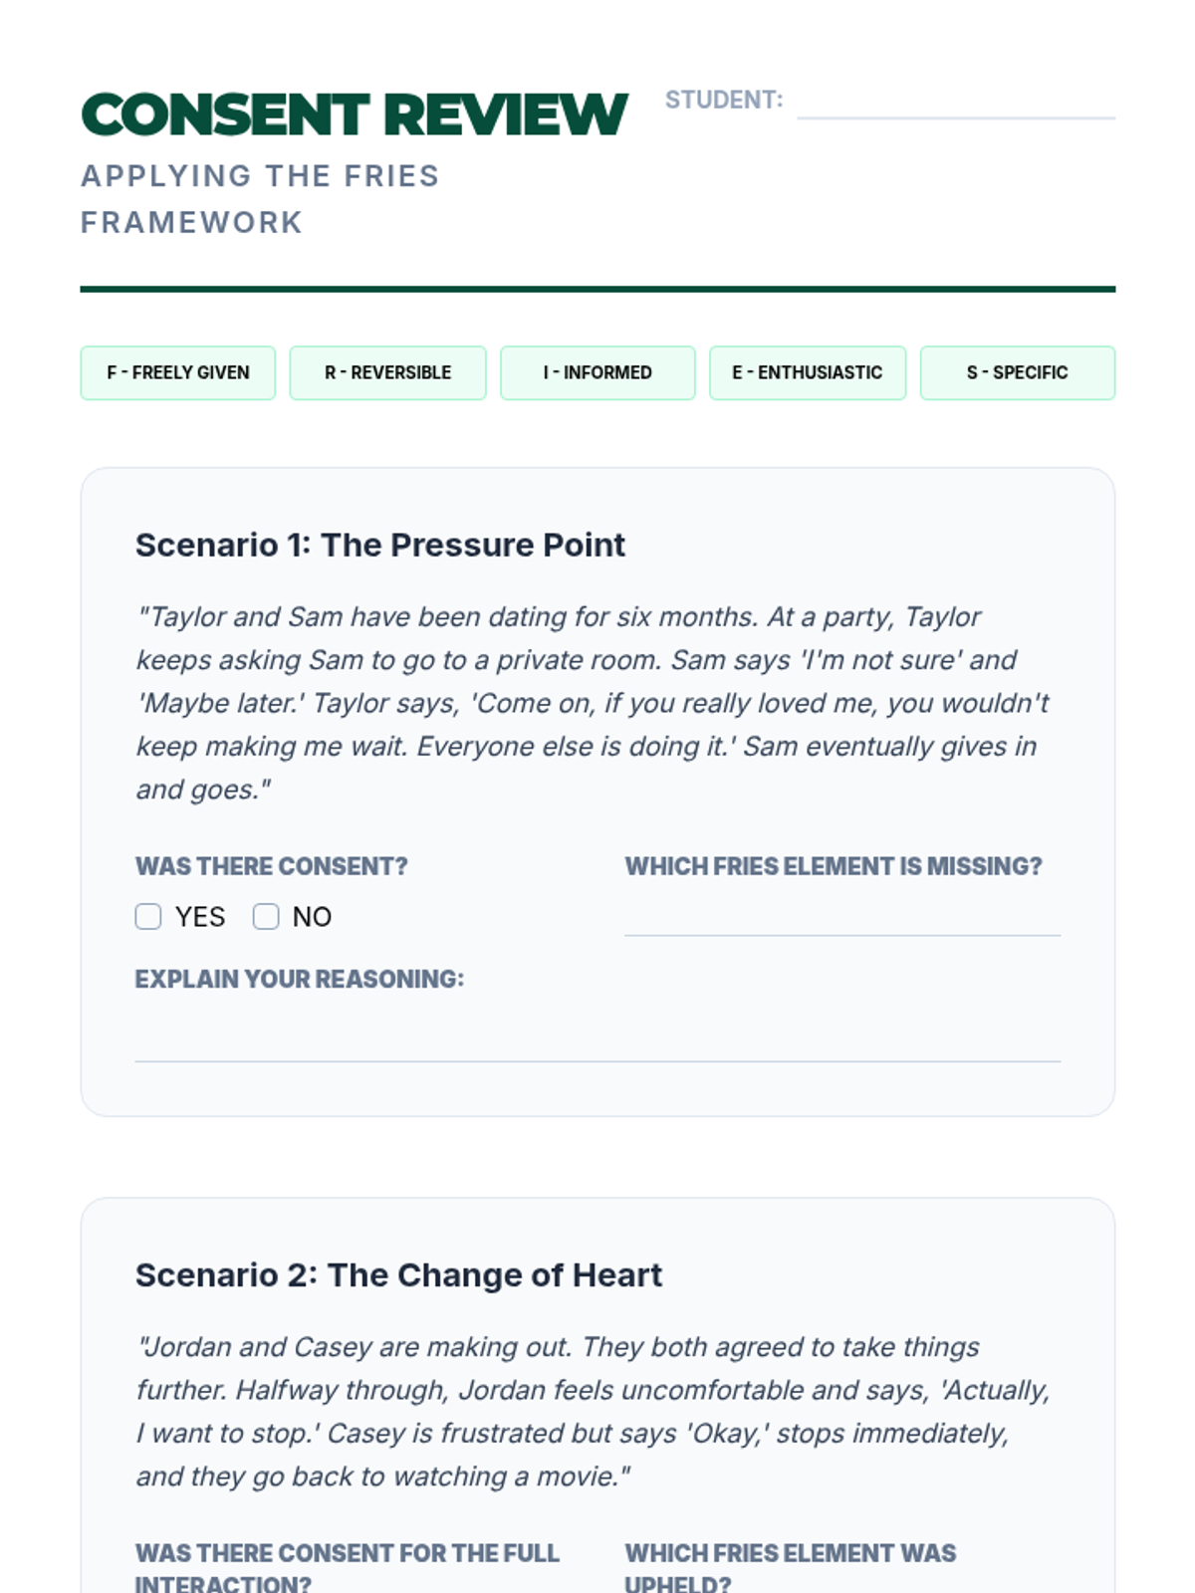Select the R - Reversible tag

point(387,372)
